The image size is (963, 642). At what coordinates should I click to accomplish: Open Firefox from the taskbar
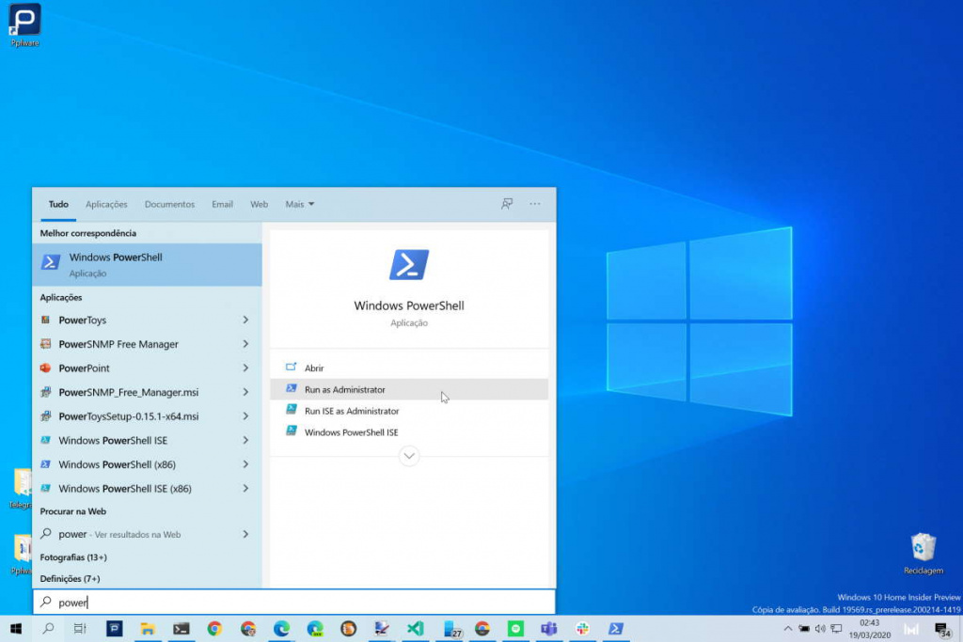coord(348,630)
